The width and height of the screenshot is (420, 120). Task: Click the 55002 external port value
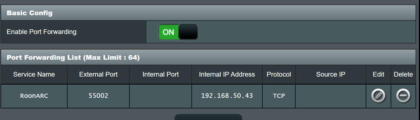tap(98, 96)
